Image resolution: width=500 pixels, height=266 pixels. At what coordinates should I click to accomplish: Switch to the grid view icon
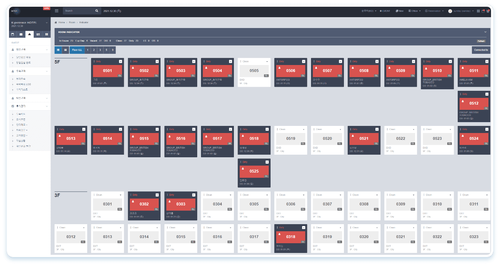pyautogui.click(x=65, y=50)
